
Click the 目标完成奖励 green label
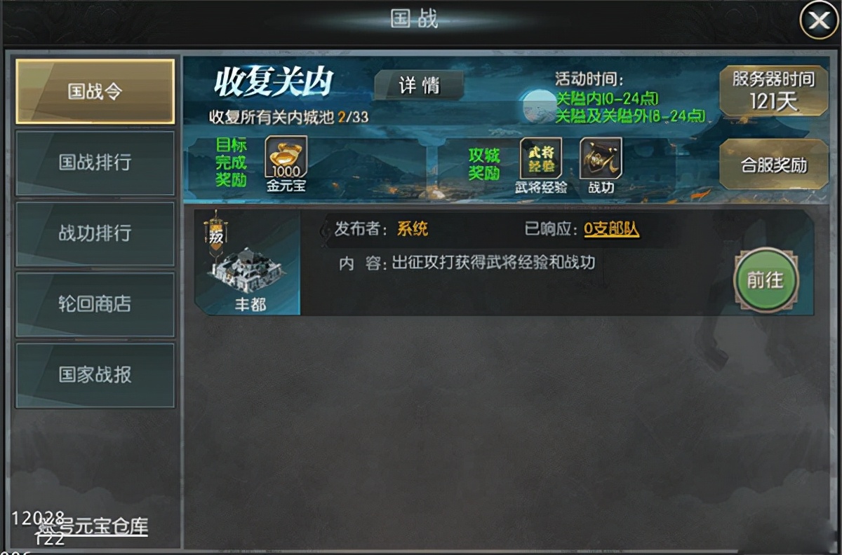click(231, 163)
